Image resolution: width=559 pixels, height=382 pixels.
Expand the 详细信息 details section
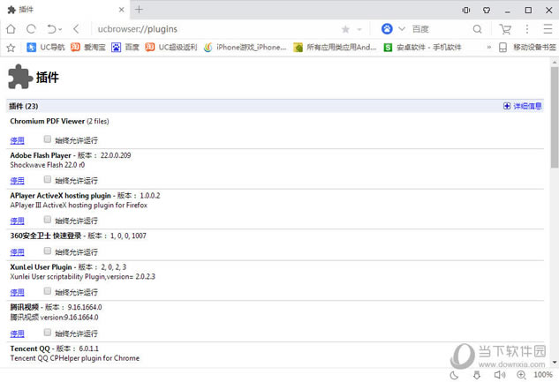[x=523, y=106]
